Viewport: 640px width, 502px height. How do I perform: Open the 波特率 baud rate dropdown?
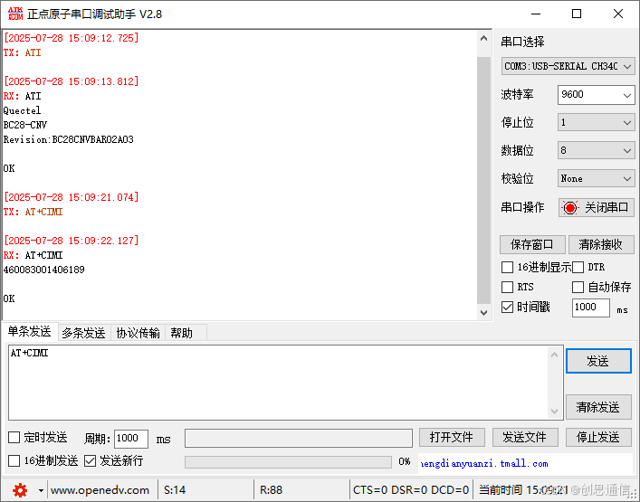(x=596, y=95)
